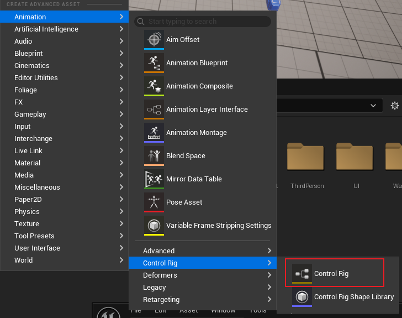Select the Aim Offset text label
This screenshot has height=318, width=402.
coord(183,40)
